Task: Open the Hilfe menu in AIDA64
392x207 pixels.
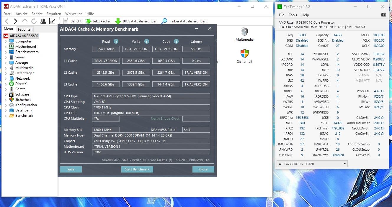Action: tap(90, 14)
